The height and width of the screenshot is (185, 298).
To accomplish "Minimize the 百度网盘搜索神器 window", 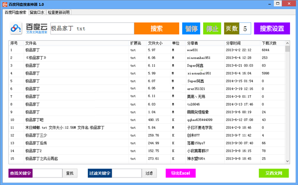I will (270, 4).
